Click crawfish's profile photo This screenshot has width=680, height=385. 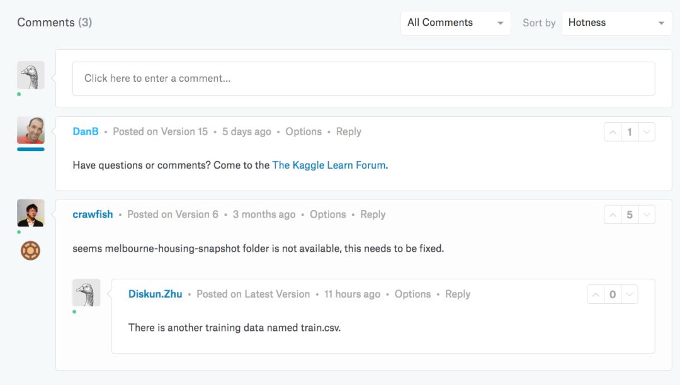[30, 213]
